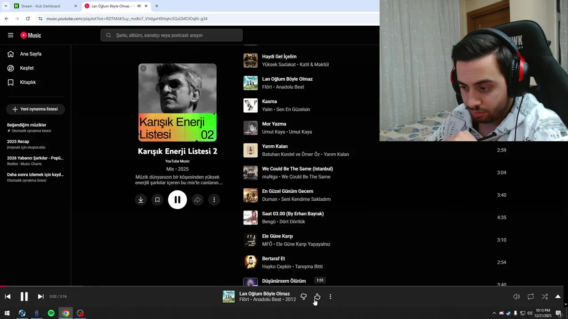Open playlist more options menu

214,200
